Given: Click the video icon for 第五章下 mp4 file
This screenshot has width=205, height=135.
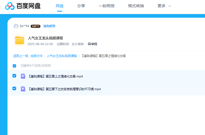Looking at the screenshot, I should (x=23, y=89).
